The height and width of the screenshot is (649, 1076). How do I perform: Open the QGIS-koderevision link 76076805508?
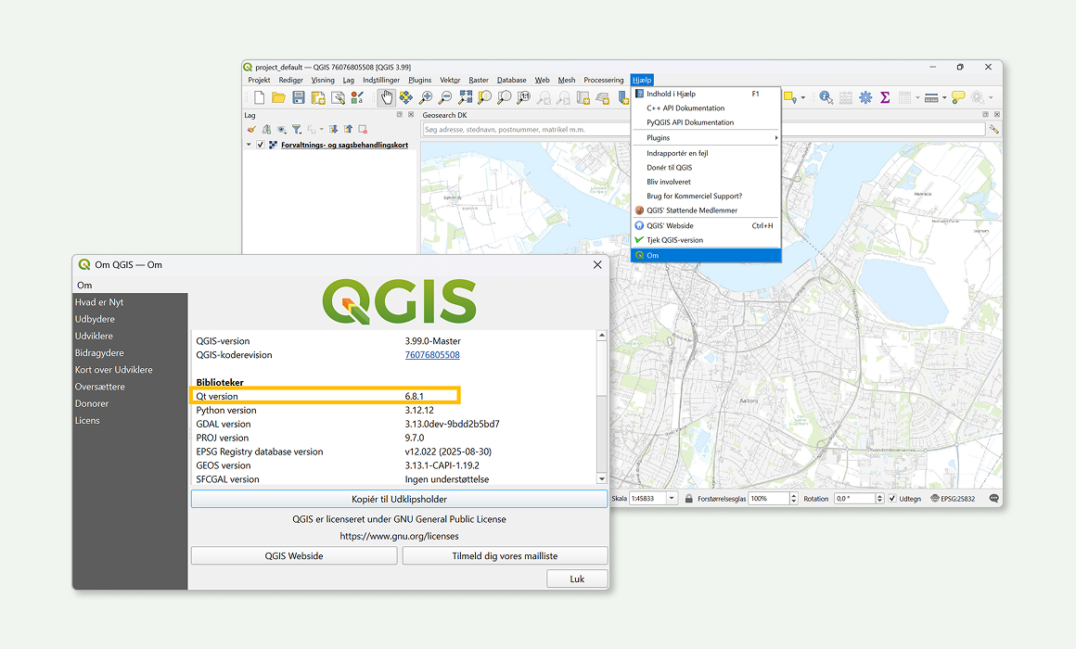pyautogui.click(x=432, y=355)
